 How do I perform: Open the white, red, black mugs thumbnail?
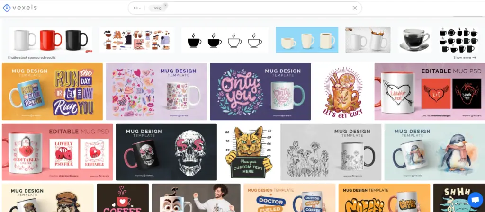point(50,40)
